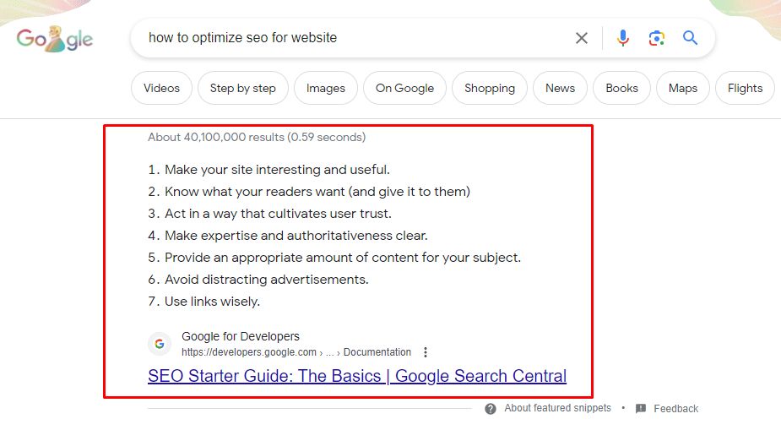Image resolution: width=781 pixels, height=430 pixels.
Task: Open Google Lens image search
Action: click(657, 38)
